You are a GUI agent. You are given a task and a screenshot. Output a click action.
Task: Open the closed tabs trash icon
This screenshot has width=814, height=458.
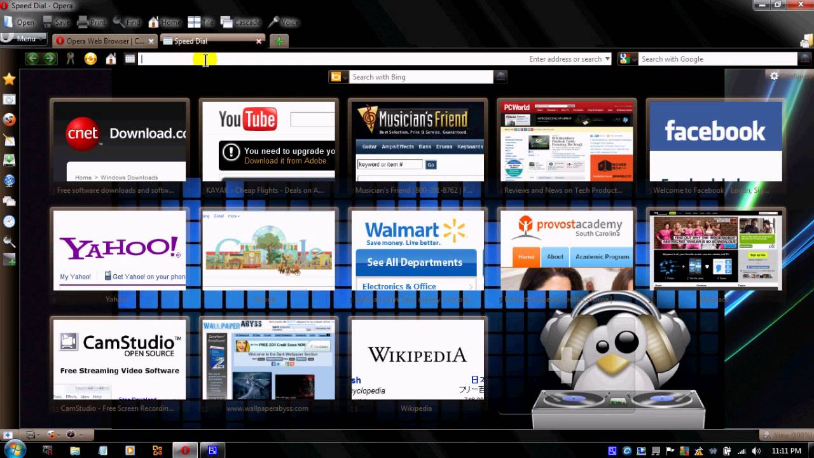tap(805, 41)
